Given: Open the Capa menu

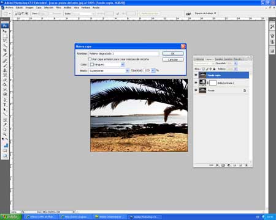Looking at the screenshot, I should [x=39, y=7].
